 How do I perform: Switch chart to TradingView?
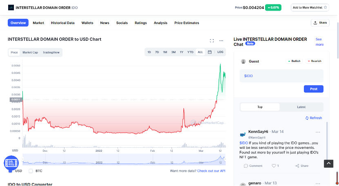[x=51, y=52]
